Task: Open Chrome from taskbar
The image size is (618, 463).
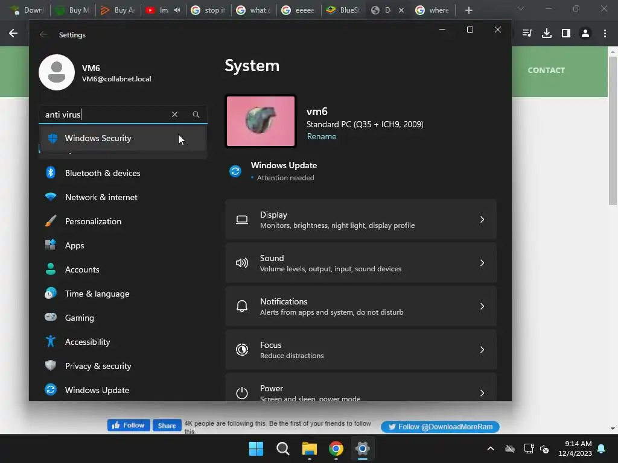Action: coord(336,449)
